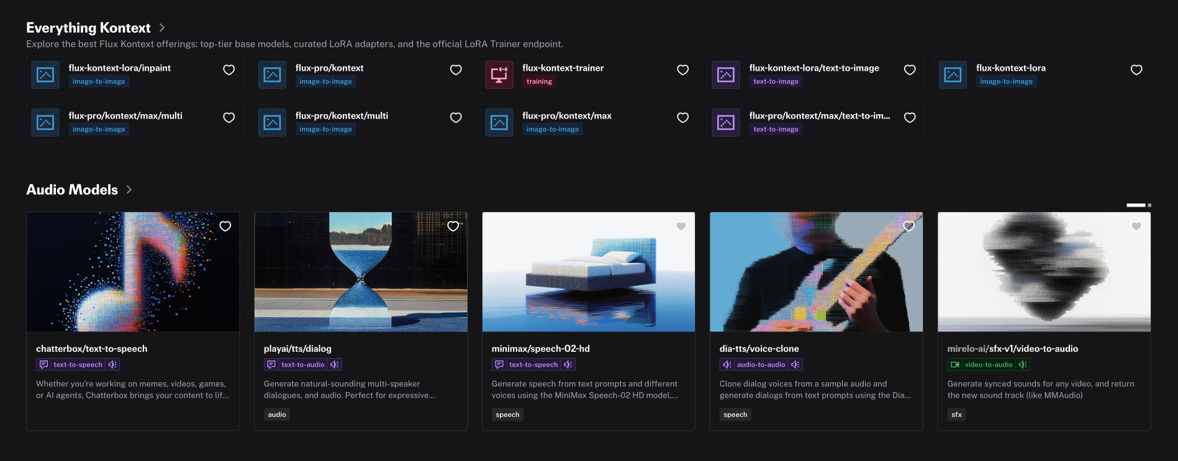Click flux-pro/kontext/max/multi image icon
Screen dimensions: 1178x461
point(45,123)
